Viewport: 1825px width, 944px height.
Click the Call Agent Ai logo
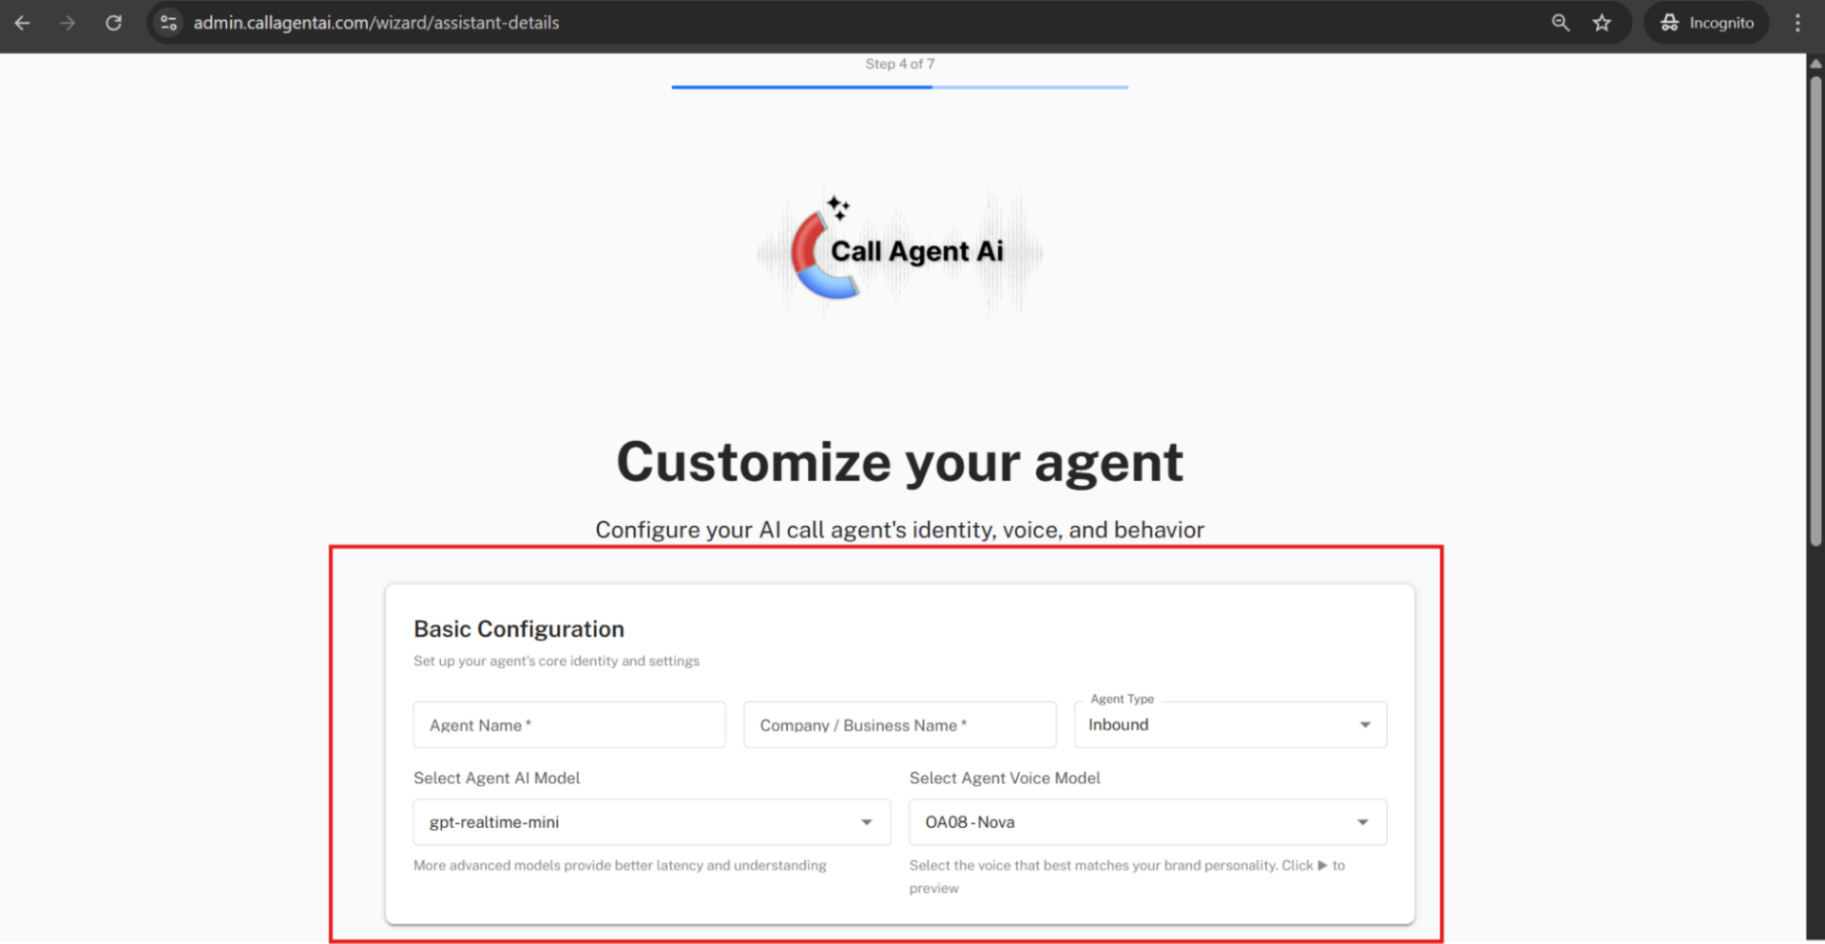[899, 252]
